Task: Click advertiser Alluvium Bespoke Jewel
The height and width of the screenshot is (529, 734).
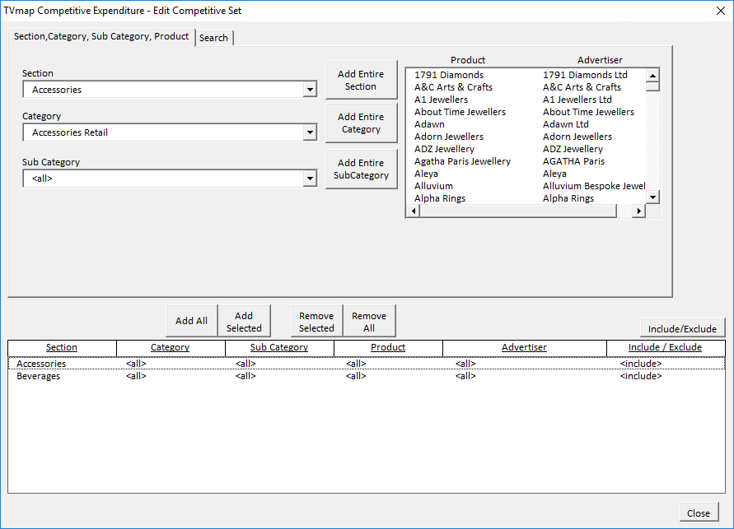Action: (594, 186)
